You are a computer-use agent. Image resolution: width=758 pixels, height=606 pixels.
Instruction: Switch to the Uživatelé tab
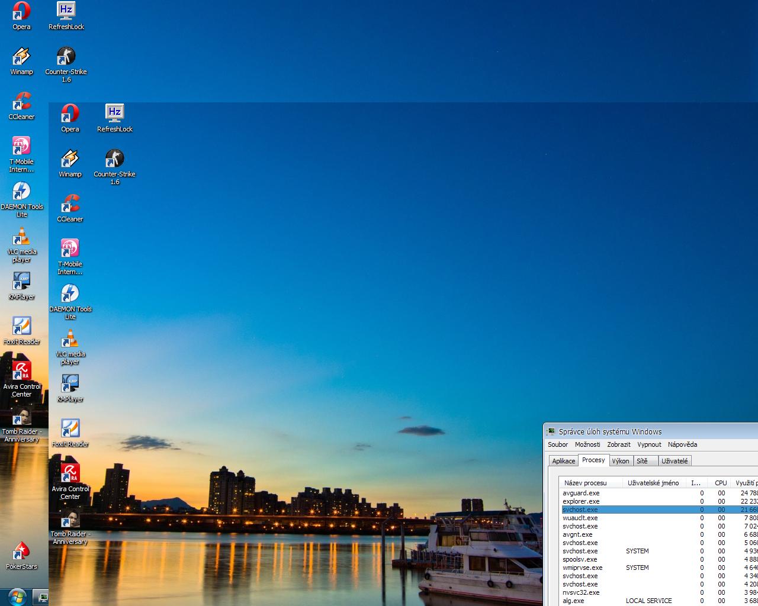coord(675,461)
